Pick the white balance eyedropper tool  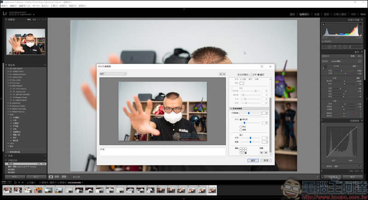(325, 67)
